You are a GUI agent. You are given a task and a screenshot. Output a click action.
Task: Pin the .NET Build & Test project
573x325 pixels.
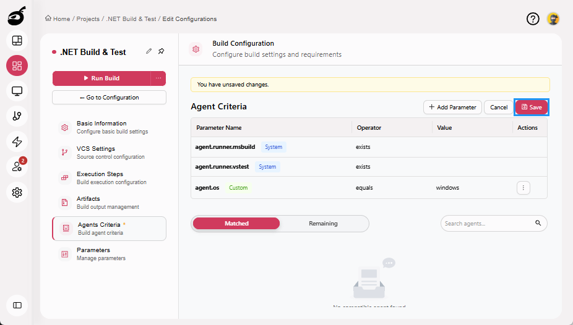click(x=161, y=51)
